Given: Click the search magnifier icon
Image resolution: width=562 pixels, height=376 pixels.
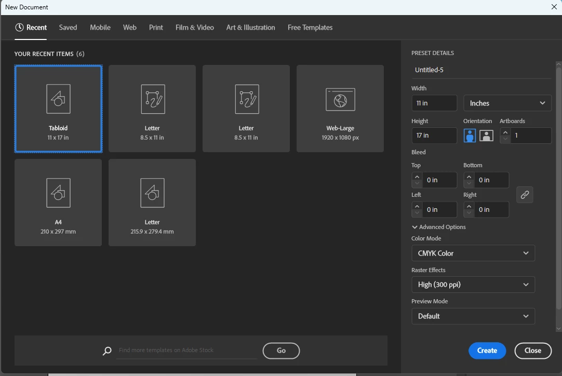Looking at the screenshot, I should pos(107,351).
